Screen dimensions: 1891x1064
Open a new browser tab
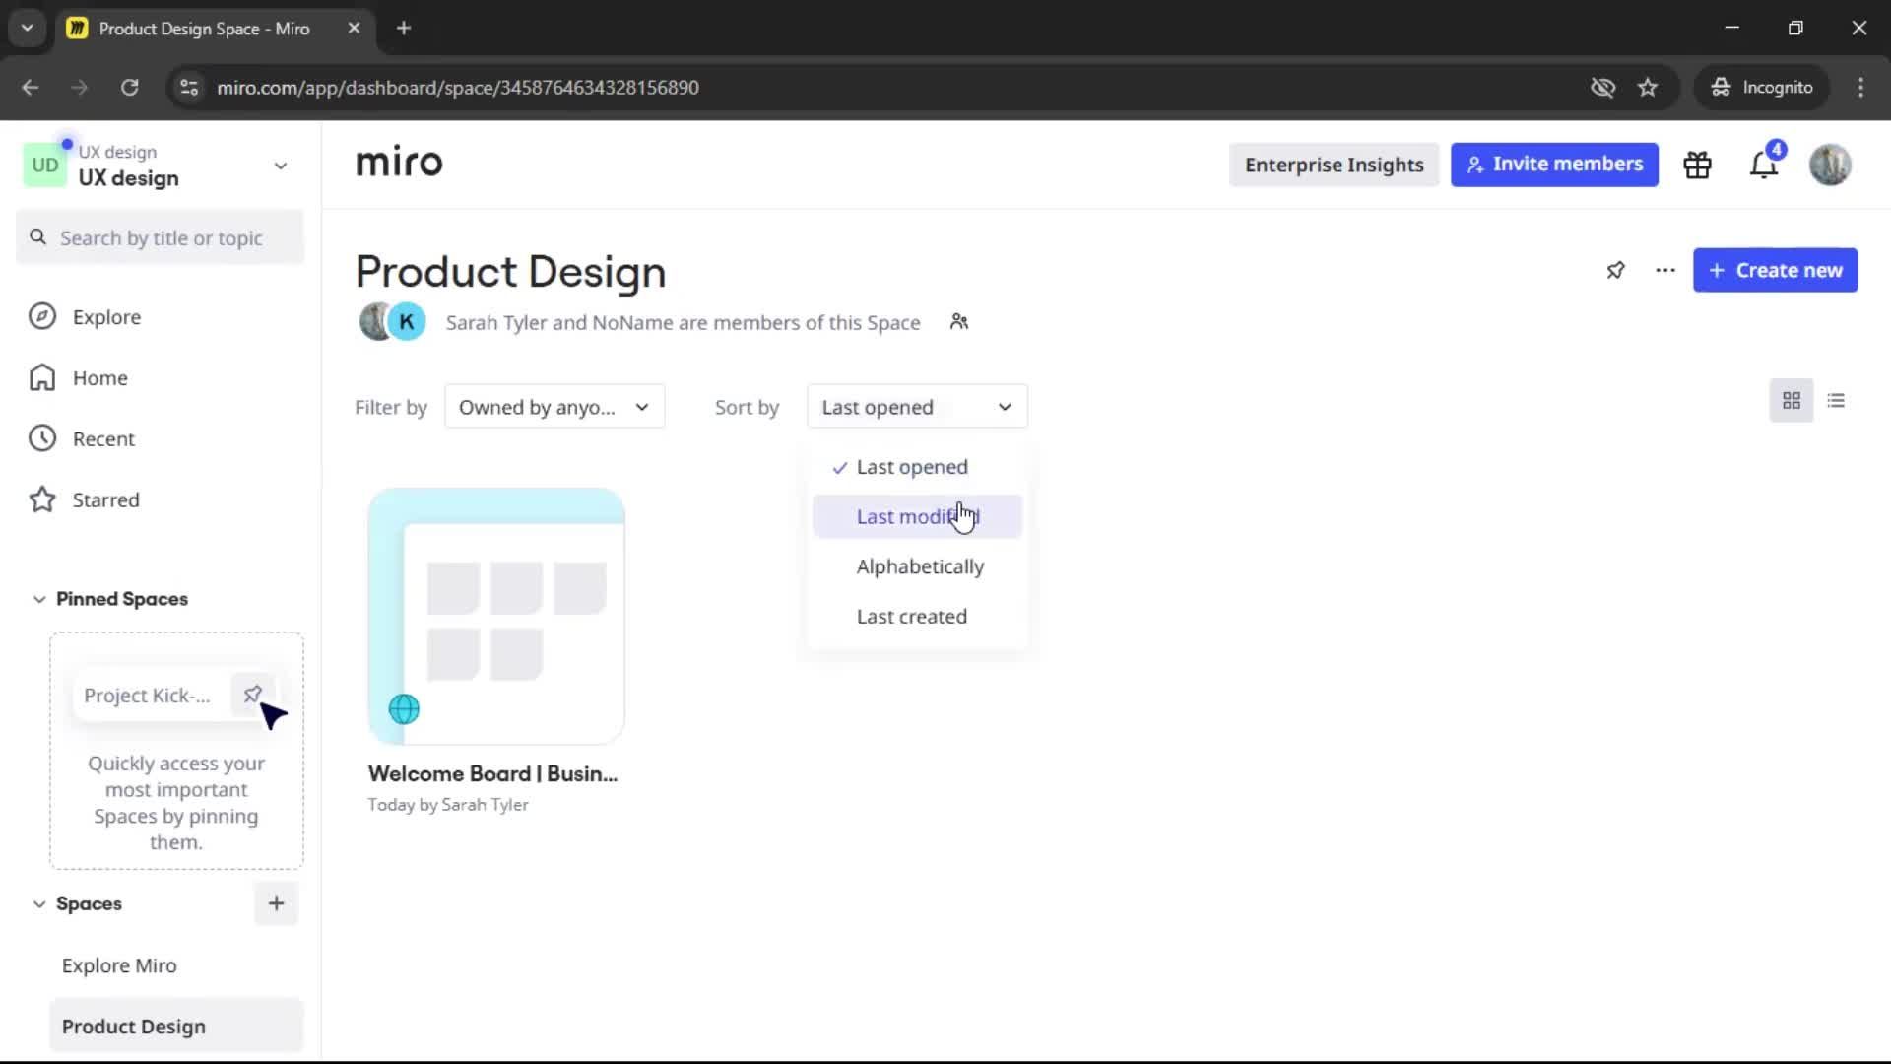coord(404,29)
